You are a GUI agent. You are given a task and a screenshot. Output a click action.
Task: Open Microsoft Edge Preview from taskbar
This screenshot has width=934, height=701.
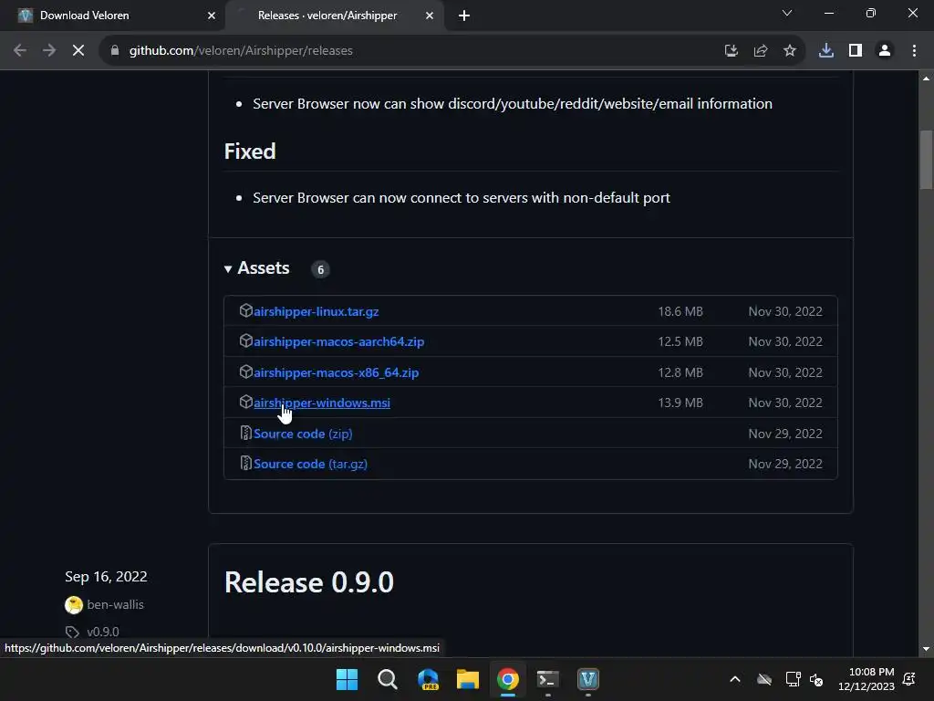click(428, 679)
